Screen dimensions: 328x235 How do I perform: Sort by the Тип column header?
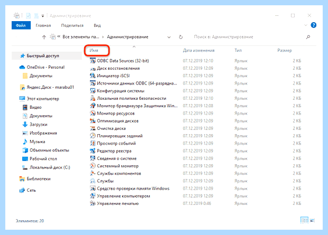pos(238,50)
